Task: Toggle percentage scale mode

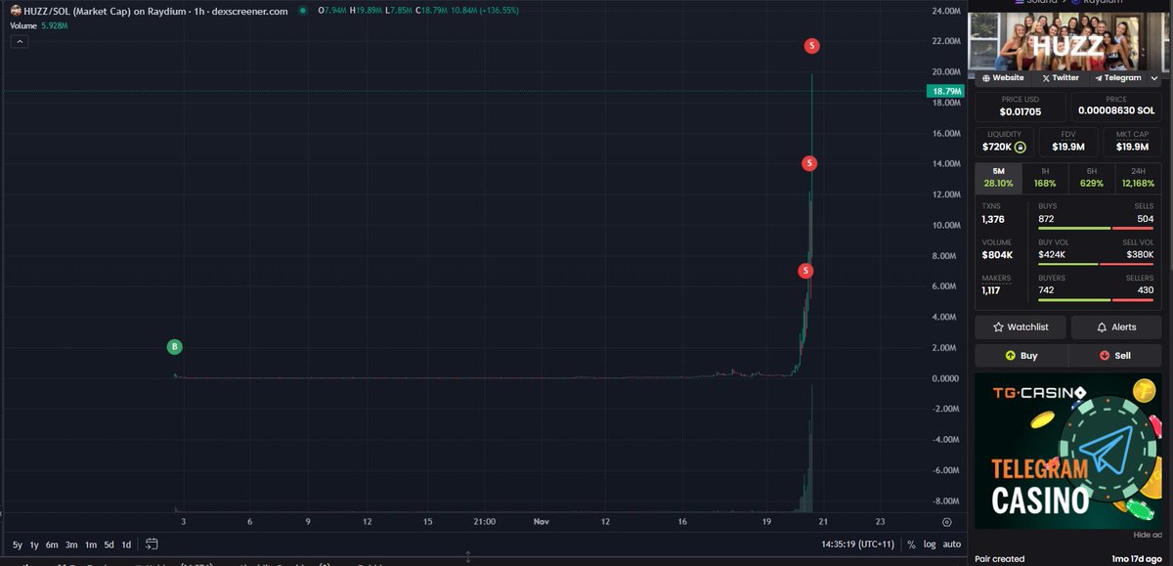Action: pos(911,544)
